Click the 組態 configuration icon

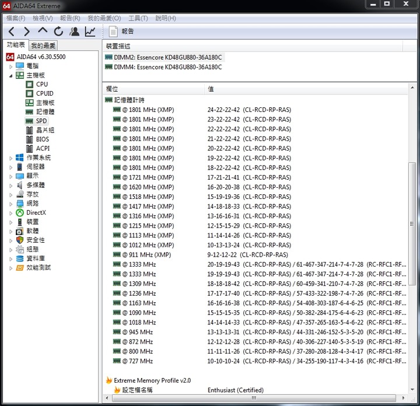click(20, 249)
